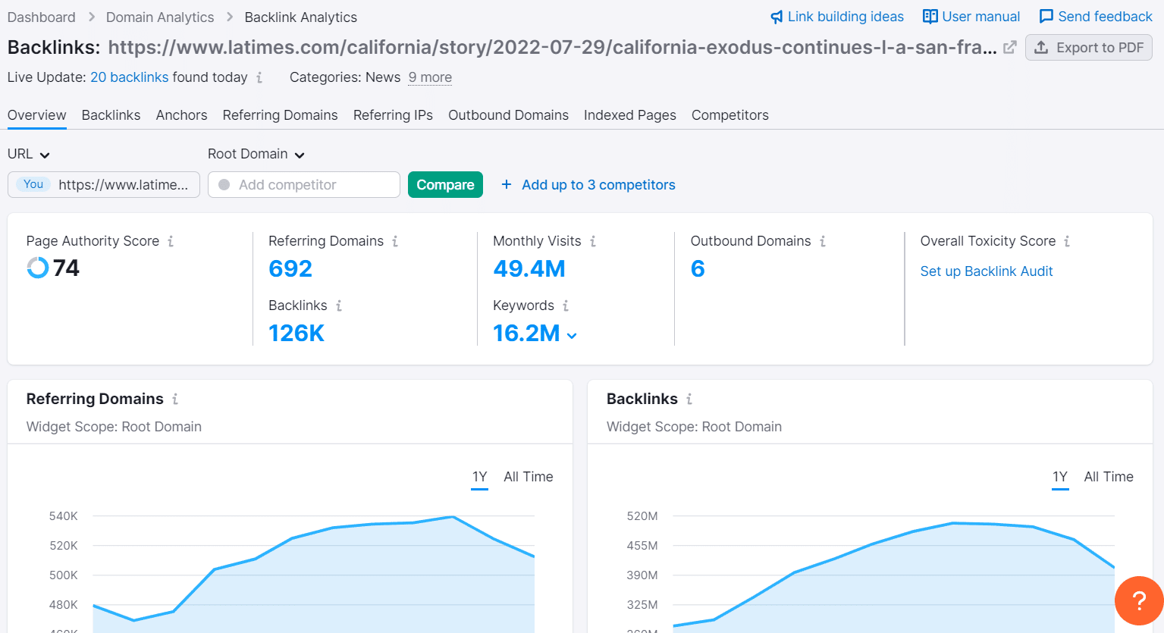Click the upload icon in Export to PDF
Viewport: 1164px width, 633px height.
[1042, 48]
